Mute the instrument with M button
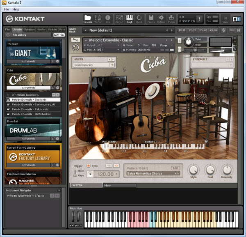Image resolution: width=246 pixels, height=237 pixels. coord(180,49)
